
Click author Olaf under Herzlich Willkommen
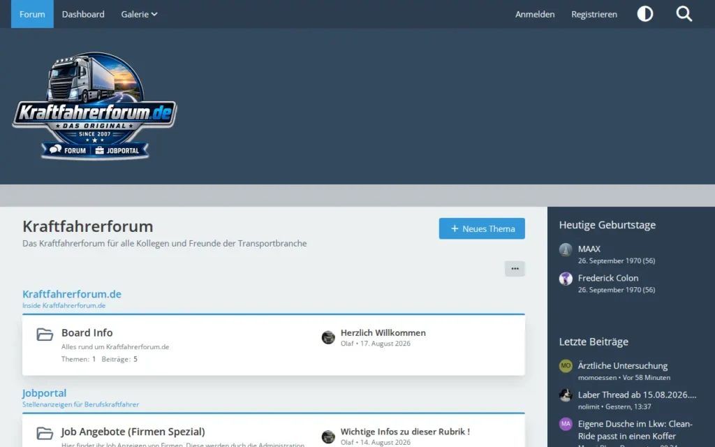(347, 344)
